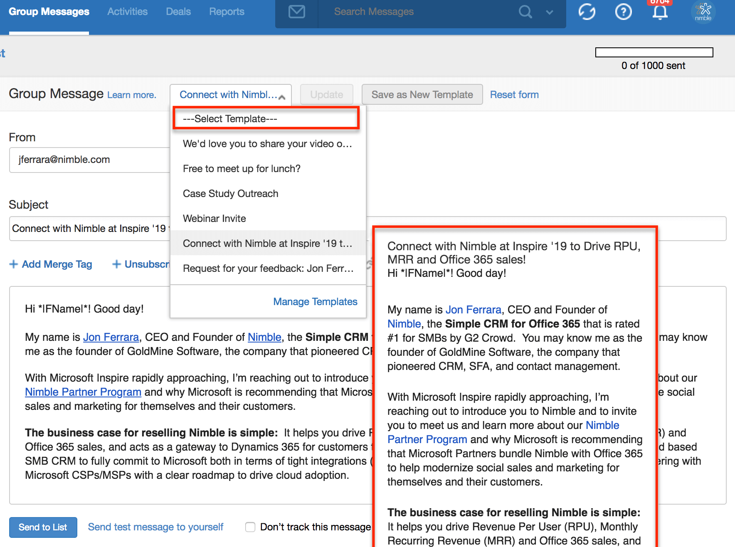Click the 0 of 1000 sent progress bar

654,52
